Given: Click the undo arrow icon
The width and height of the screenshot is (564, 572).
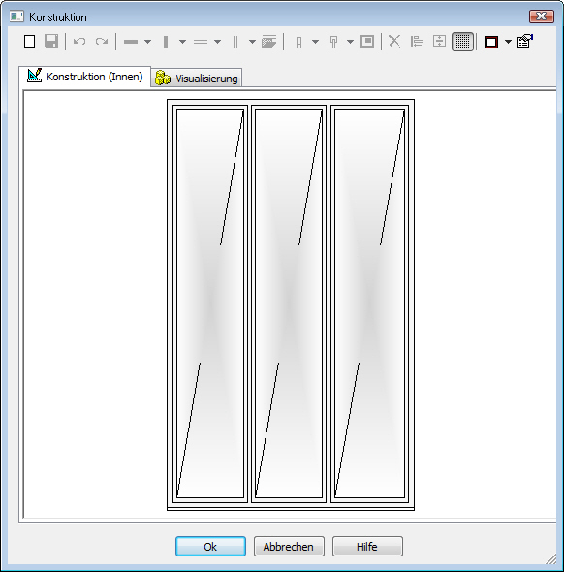Looking at the screenshot, I should [79, 42].
